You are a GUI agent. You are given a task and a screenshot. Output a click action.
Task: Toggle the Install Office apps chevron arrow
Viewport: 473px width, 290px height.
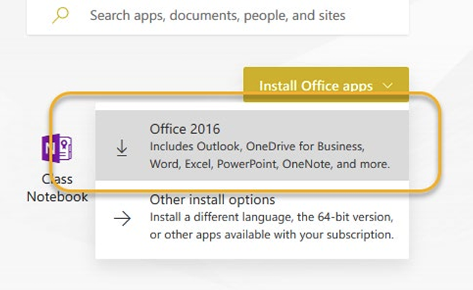(388, 86)
